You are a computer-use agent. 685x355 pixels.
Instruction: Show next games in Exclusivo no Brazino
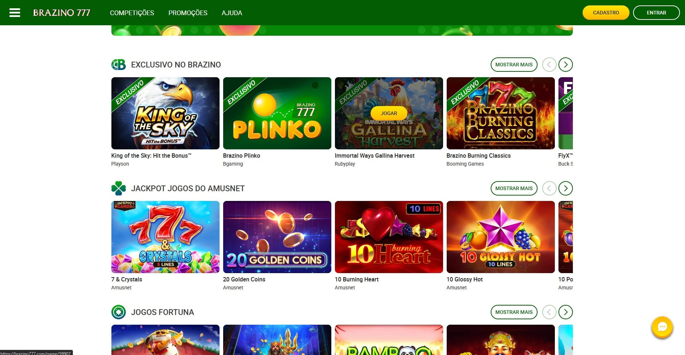click(x=565, y=65)
